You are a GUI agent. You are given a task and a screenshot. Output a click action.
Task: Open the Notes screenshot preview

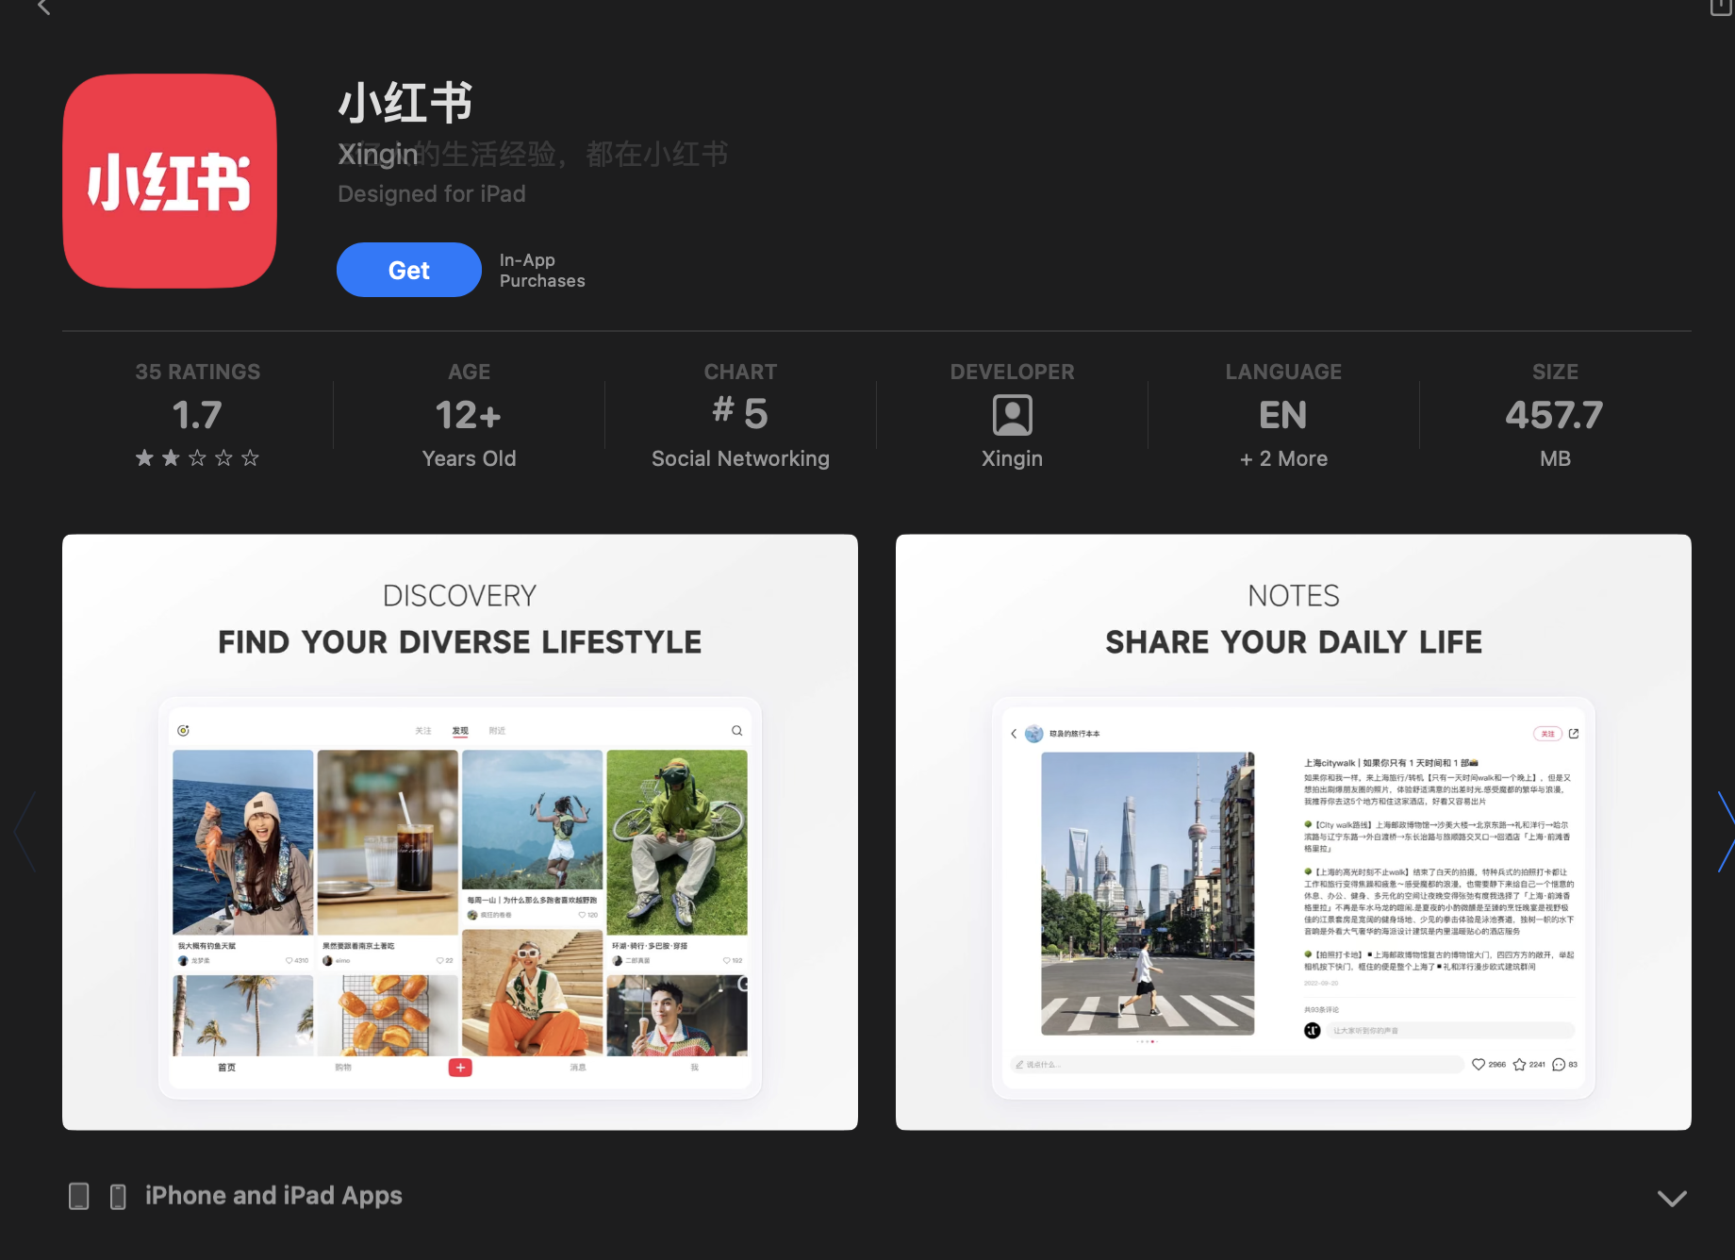(x=1294, y=832)
